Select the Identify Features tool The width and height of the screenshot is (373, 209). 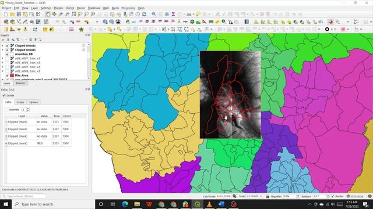(x=154, y=14)
